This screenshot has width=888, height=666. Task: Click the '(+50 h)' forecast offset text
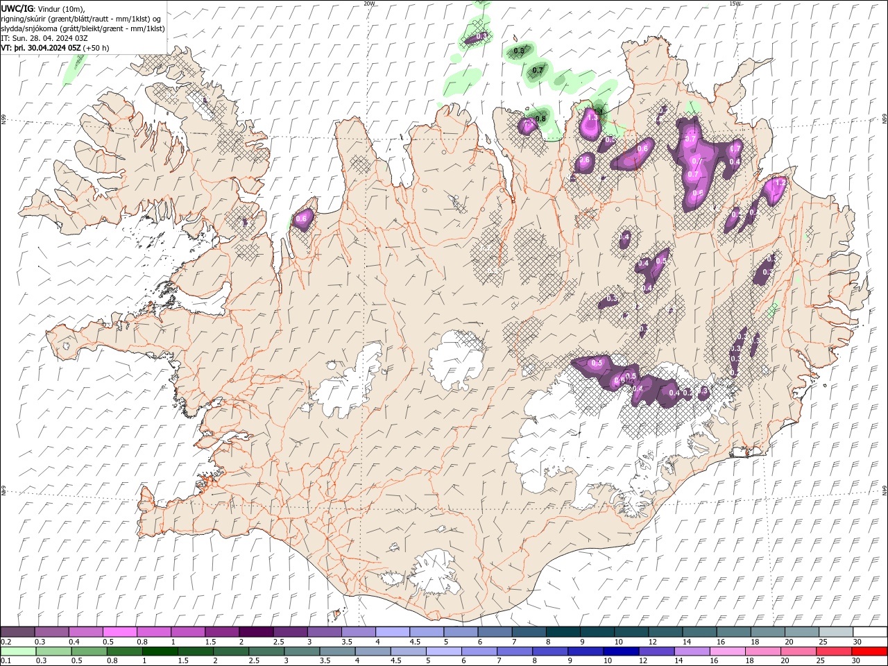[96, 48]
